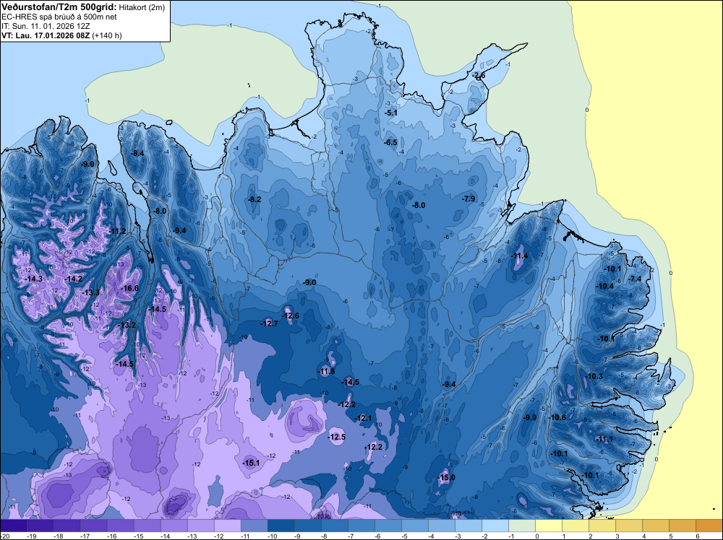Click the -9.9 temperature label on map
This screenshot has width=723, height=540.
click(x=531, y=418)
